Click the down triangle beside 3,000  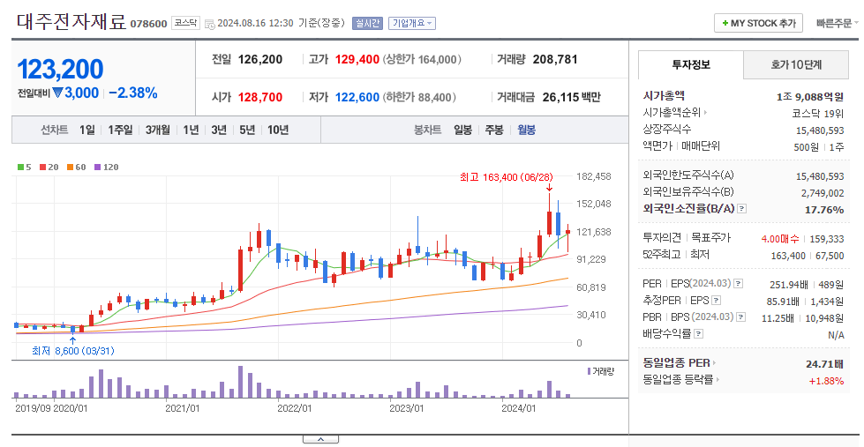click(57, 93)
